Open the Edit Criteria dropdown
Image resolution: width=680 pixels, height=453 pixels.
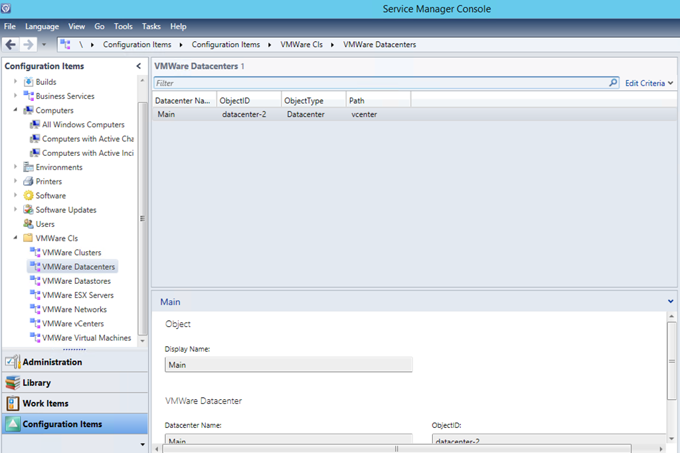pyautogui.click(x=649, y=83)
